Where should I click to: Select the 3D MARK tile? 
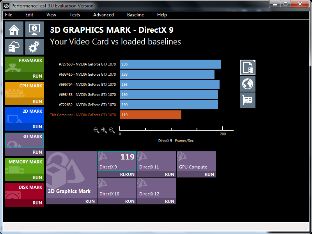(x=25, y=140)
